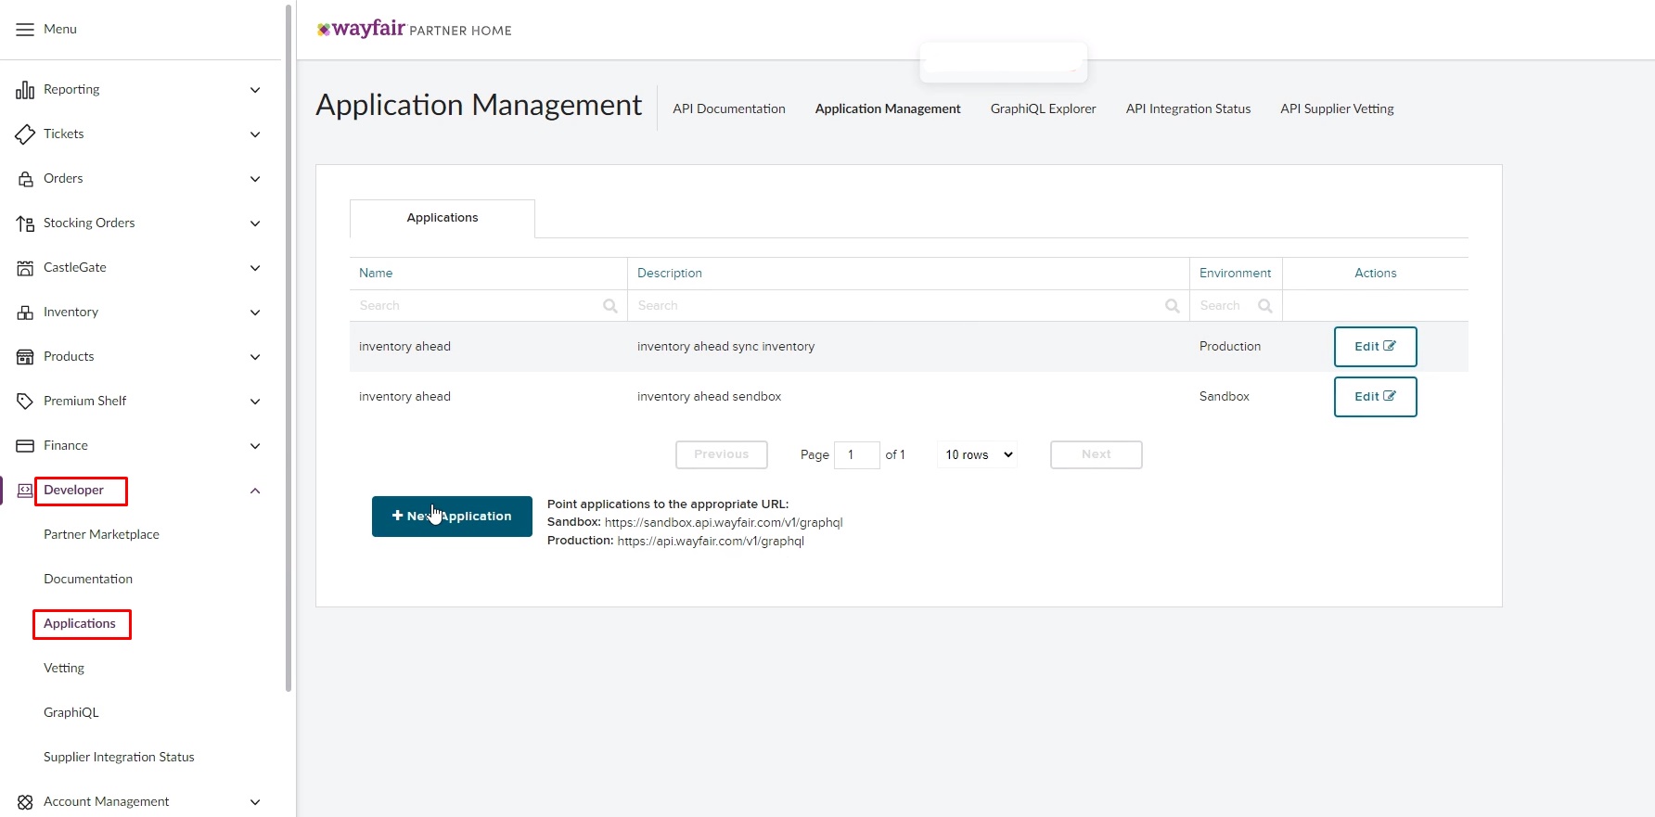Click the Reporting bar chart icon
The width and height of the screenshot is (1655, 817).
tap(25, 90)
